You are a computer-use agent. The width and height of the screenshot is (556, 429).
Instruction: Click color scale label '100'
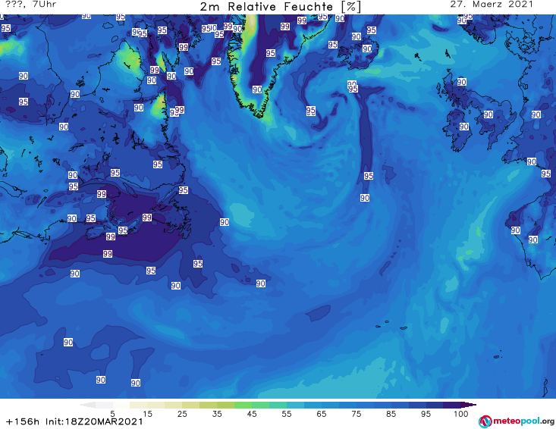coord(461,414)
